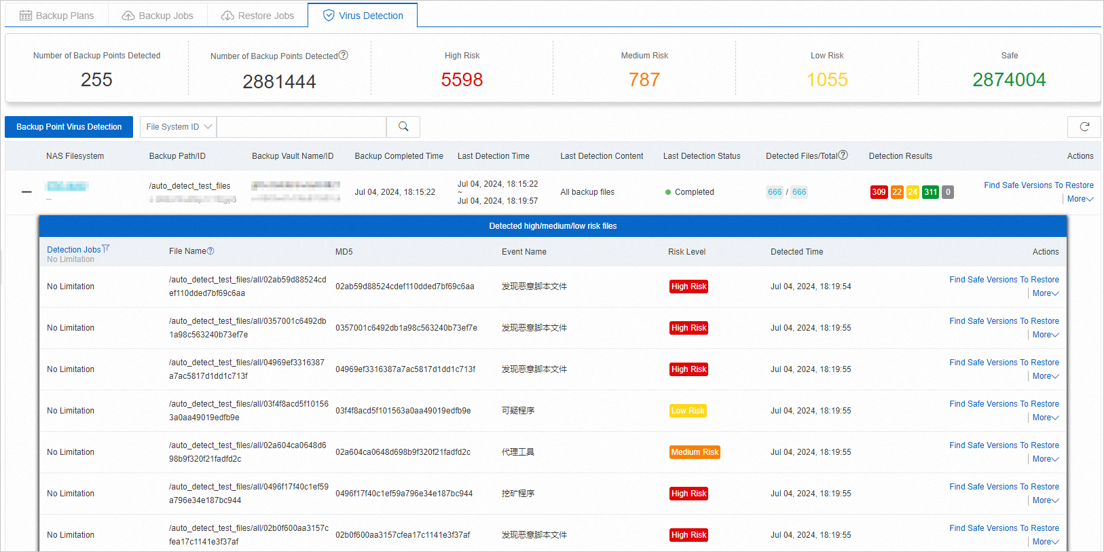This screenshot has height=552, width=1104.
Task: Click the Risk Level column header
Action: (x=686, y=252)
